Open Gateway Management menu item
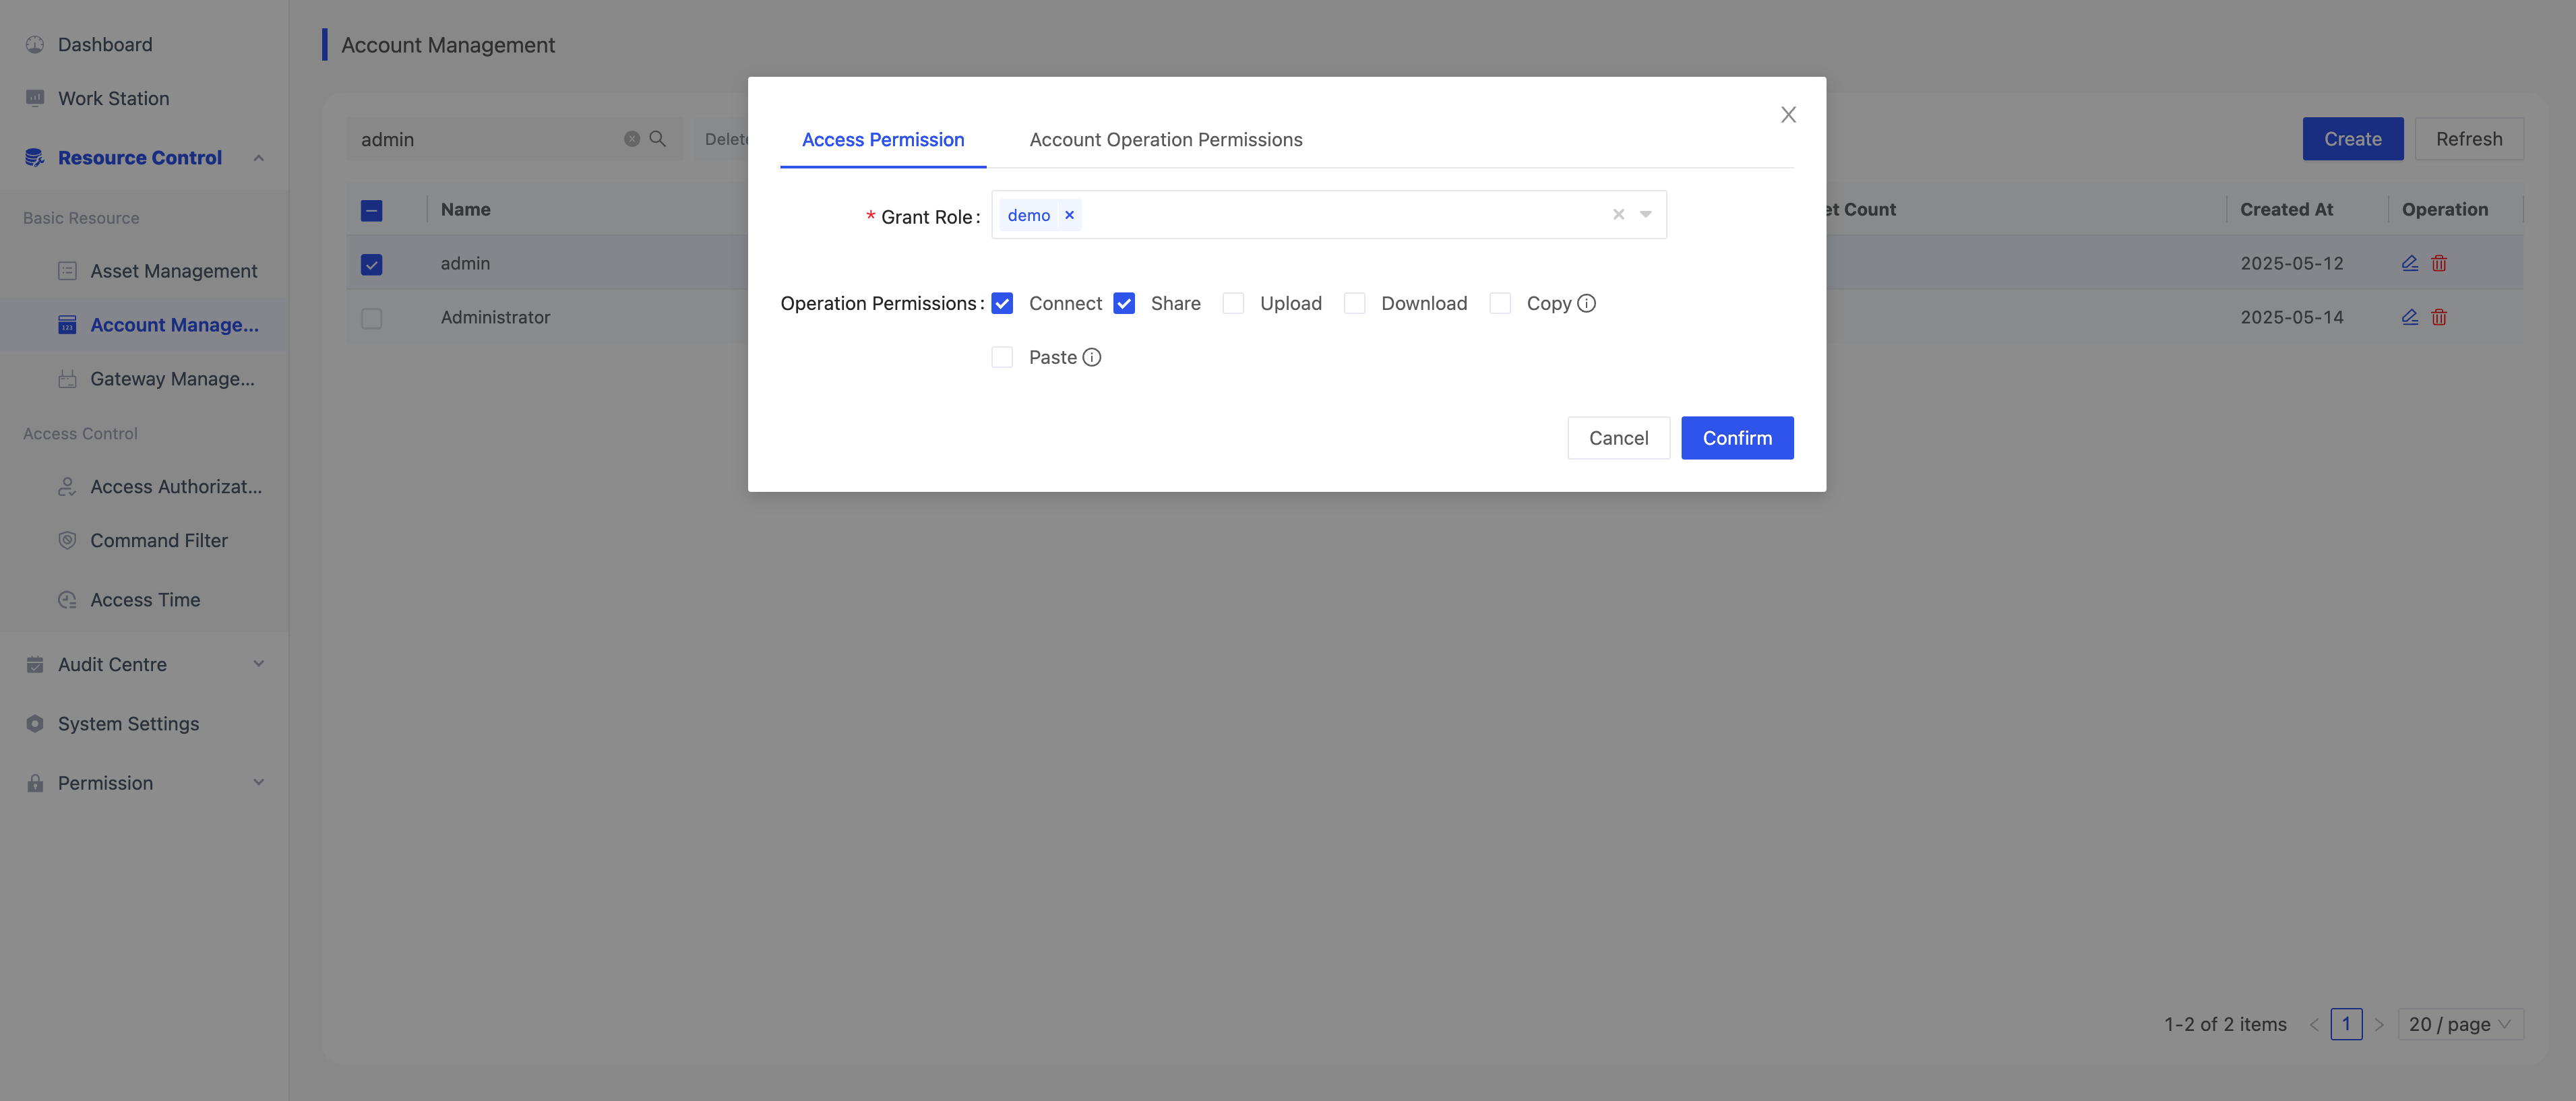 (x=145, y=379)
